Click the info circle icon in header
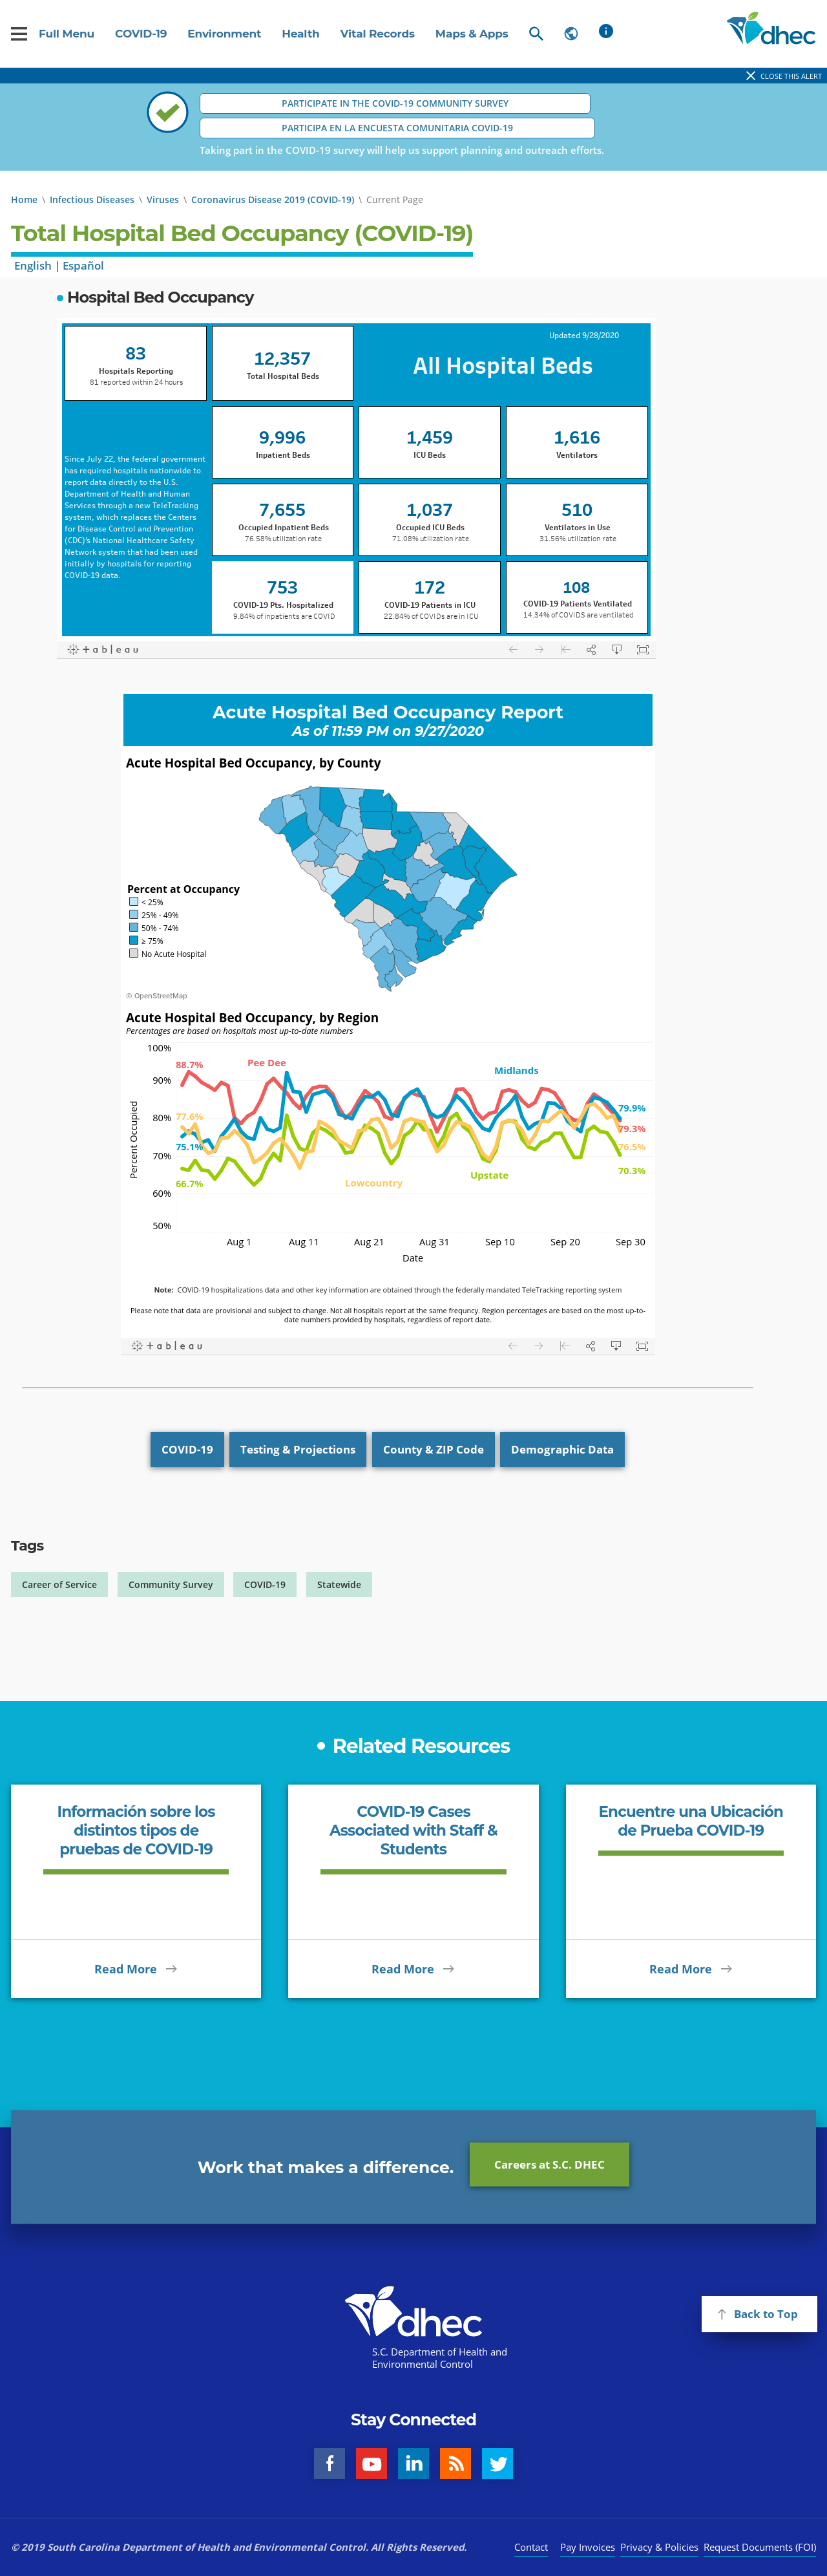This screenshot has width=827, height=2576. tap(605, 31)
